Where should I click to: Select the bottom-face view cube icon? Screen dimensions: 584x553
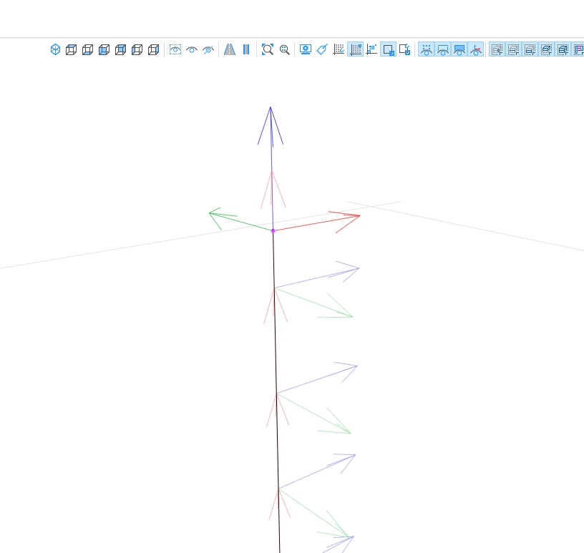[x=87, y=49]
